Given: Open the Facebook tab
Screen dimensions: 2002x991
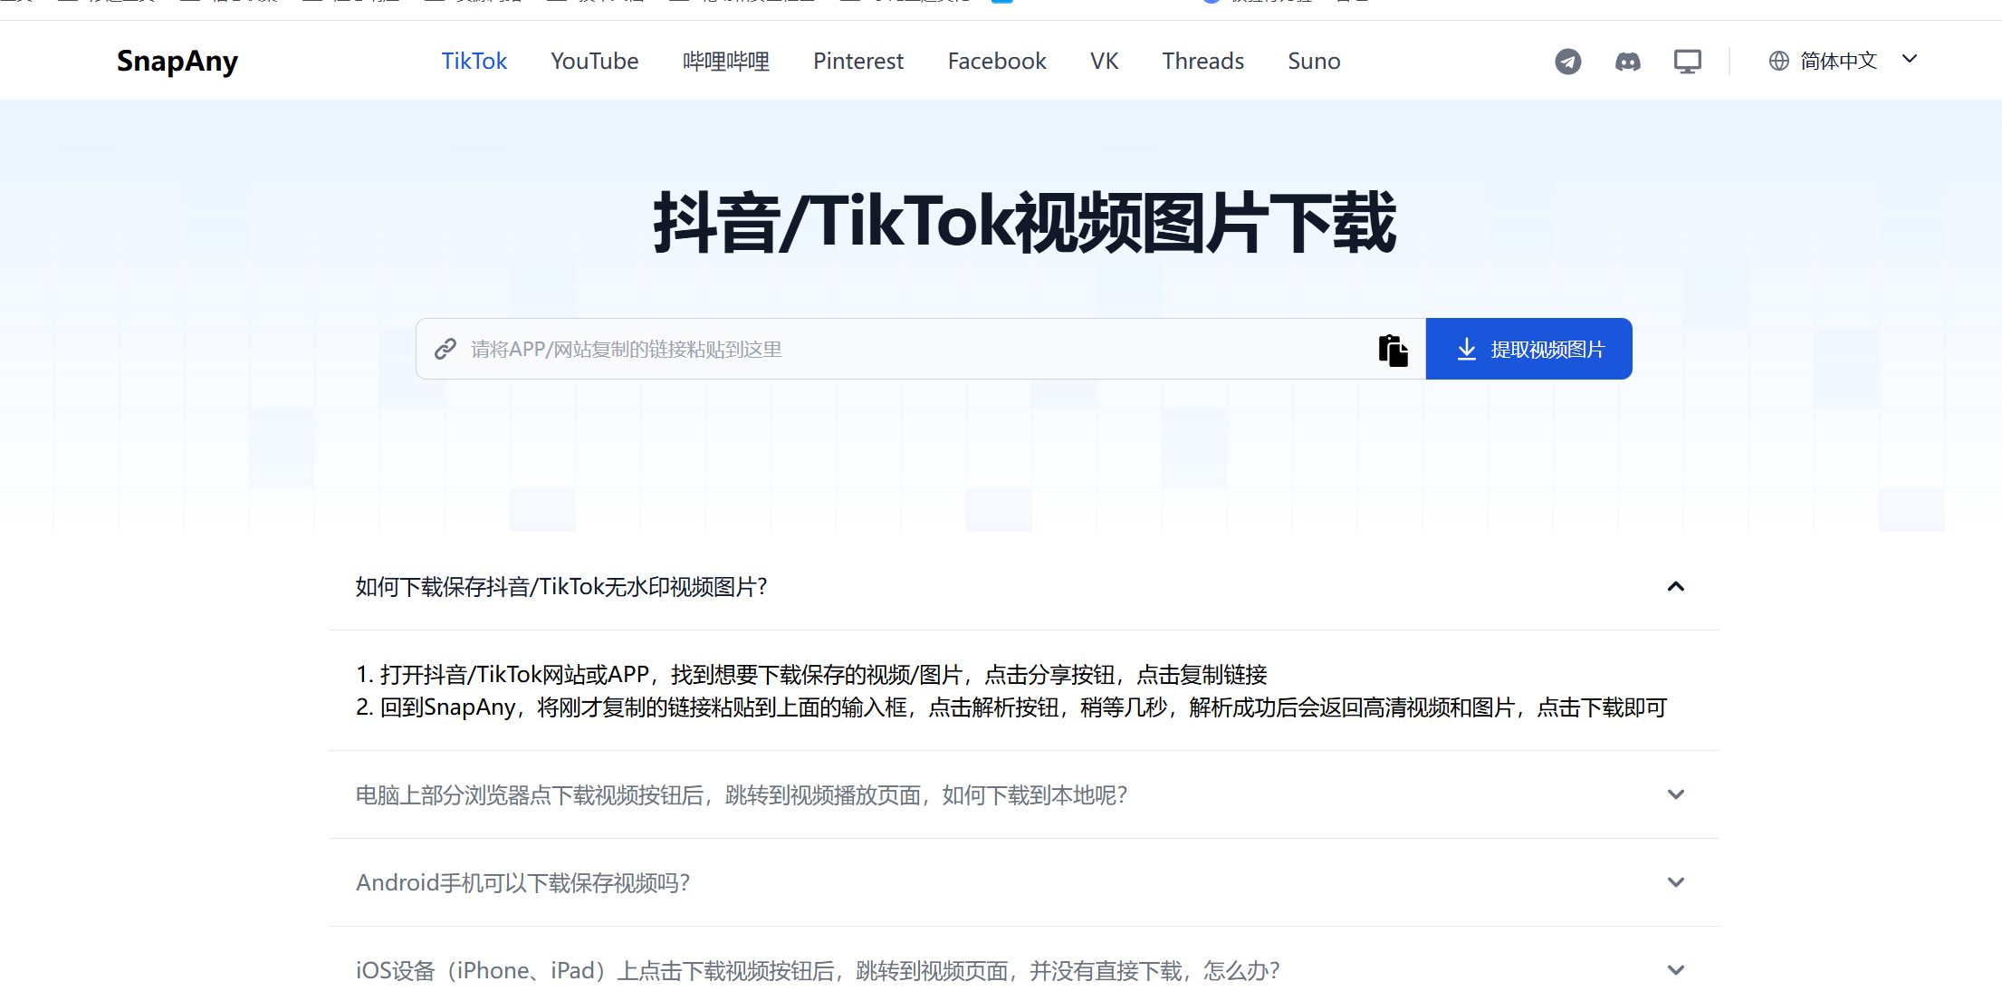Looking at the screenshot, I should click(997, 61).
